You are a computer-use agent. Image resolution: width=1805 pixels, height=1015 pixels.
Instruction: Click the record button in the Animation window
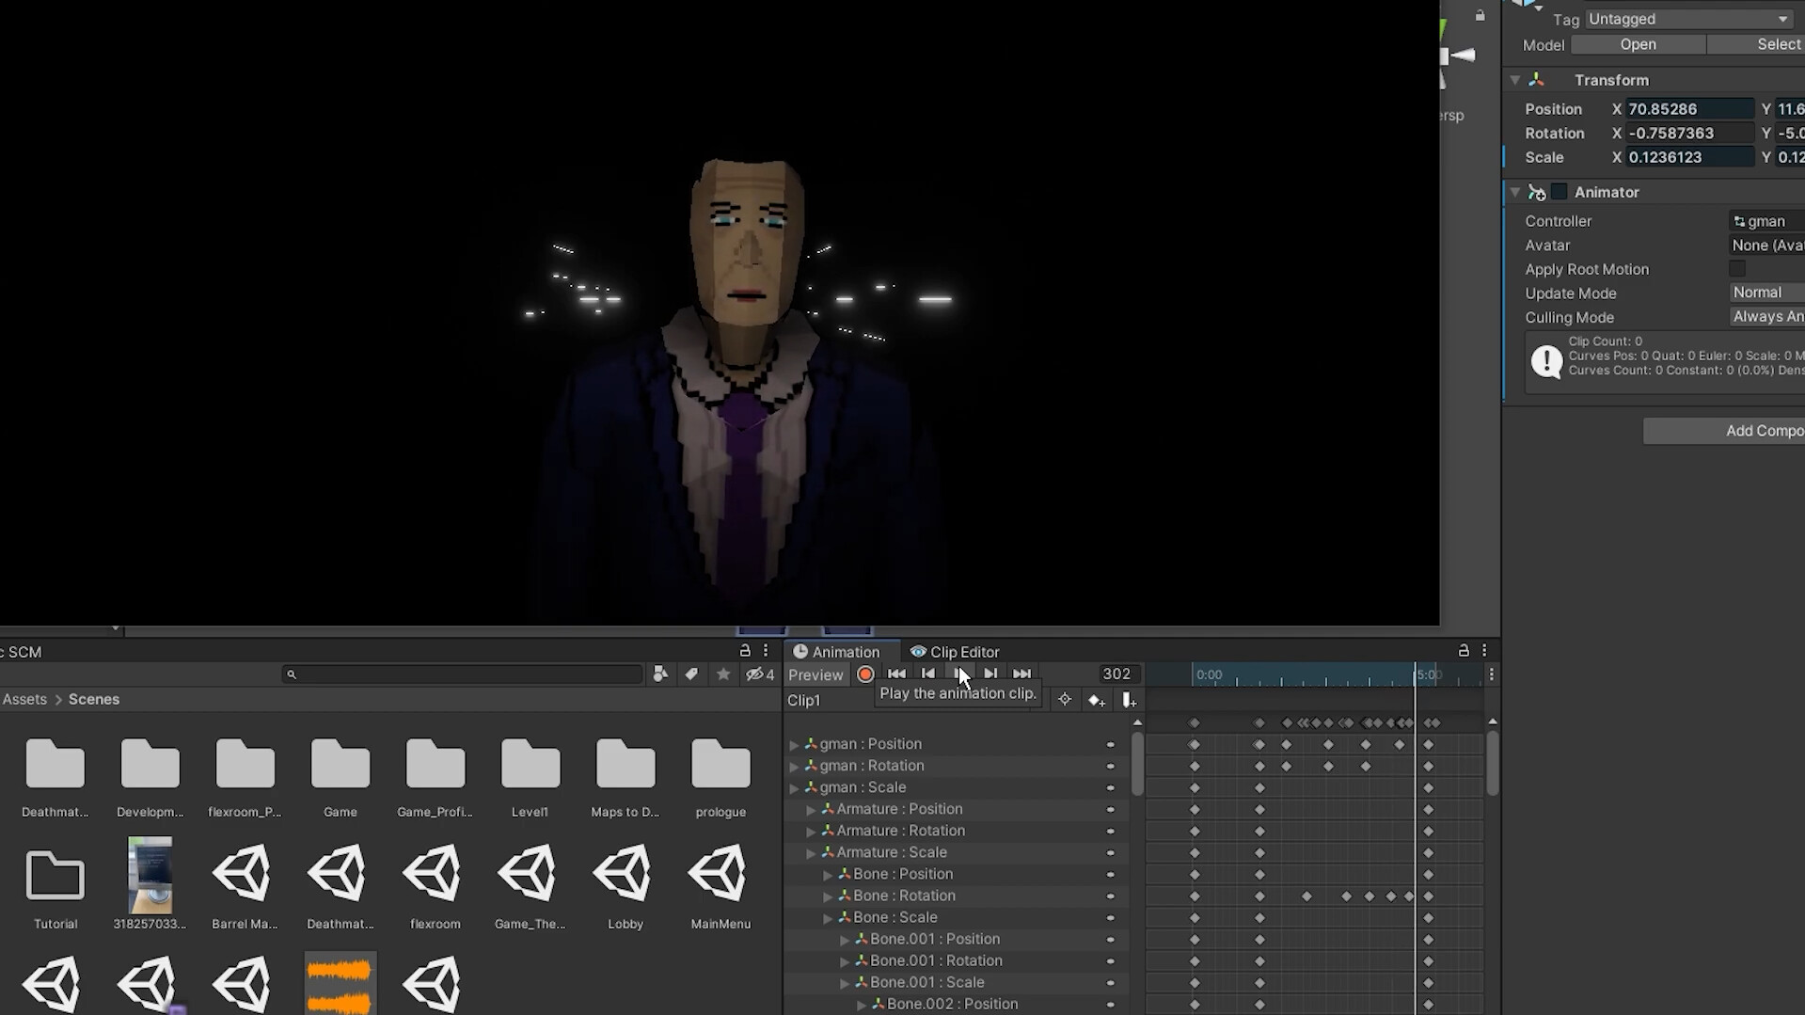[x=864, y=674]
